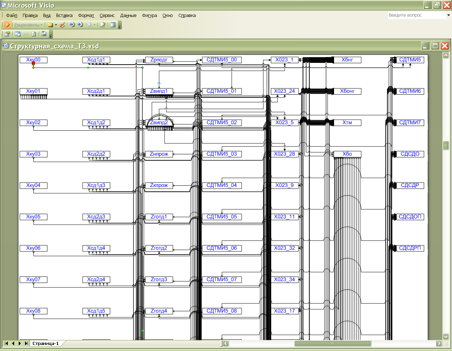Jump to the first page tab
Image resolution: width=452 pixels, height=351 pixels.
pos(6,343)
